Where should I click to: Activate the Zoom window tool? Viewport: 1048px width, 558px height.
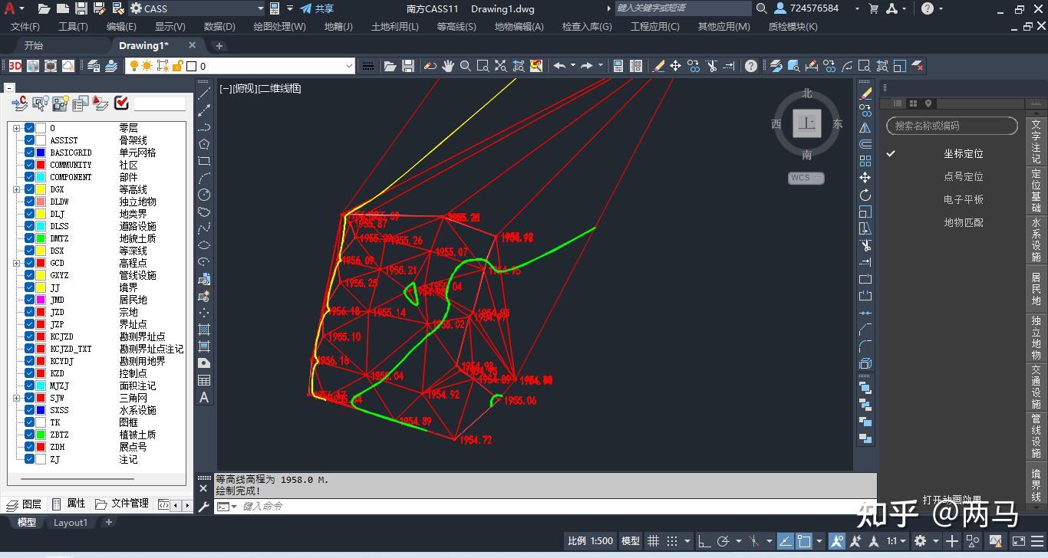pos(483,66)
